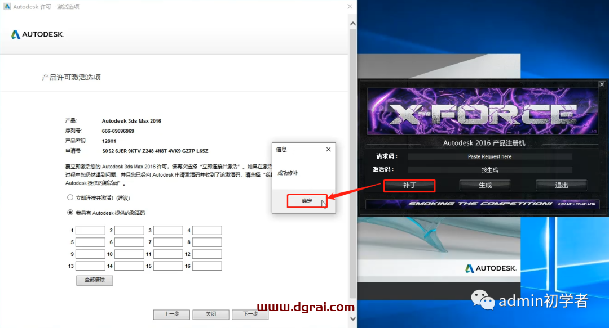Screen dimensions: 609x328
Task: Click the request code text S0S2 6JER
Action: pyautogui.click(x=155, y=151)
